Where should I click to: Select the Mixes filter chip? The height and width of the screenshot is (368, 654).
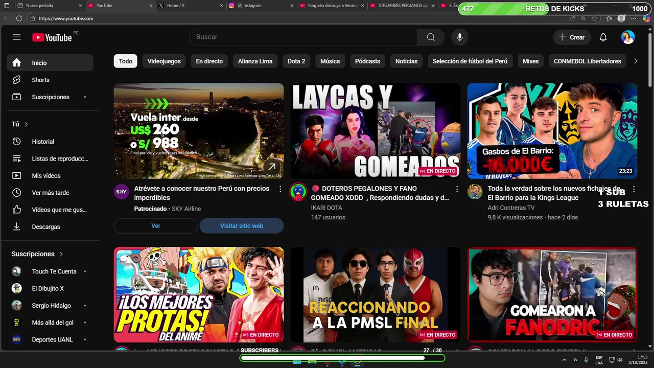(530, 61)
